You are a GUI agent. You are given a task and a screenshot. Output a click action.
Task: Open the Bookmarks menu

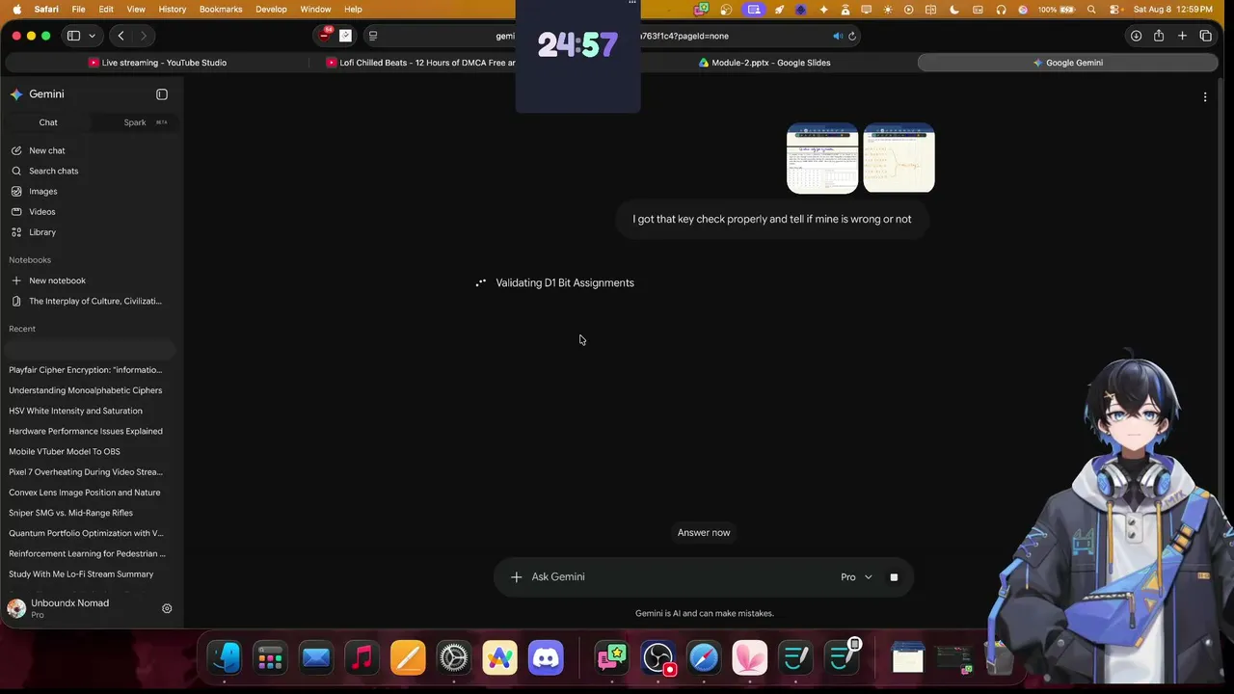(221, 10)
